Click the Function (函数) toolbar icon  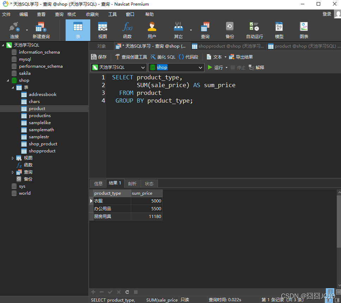pyautogui.click(x=127, y=30)
